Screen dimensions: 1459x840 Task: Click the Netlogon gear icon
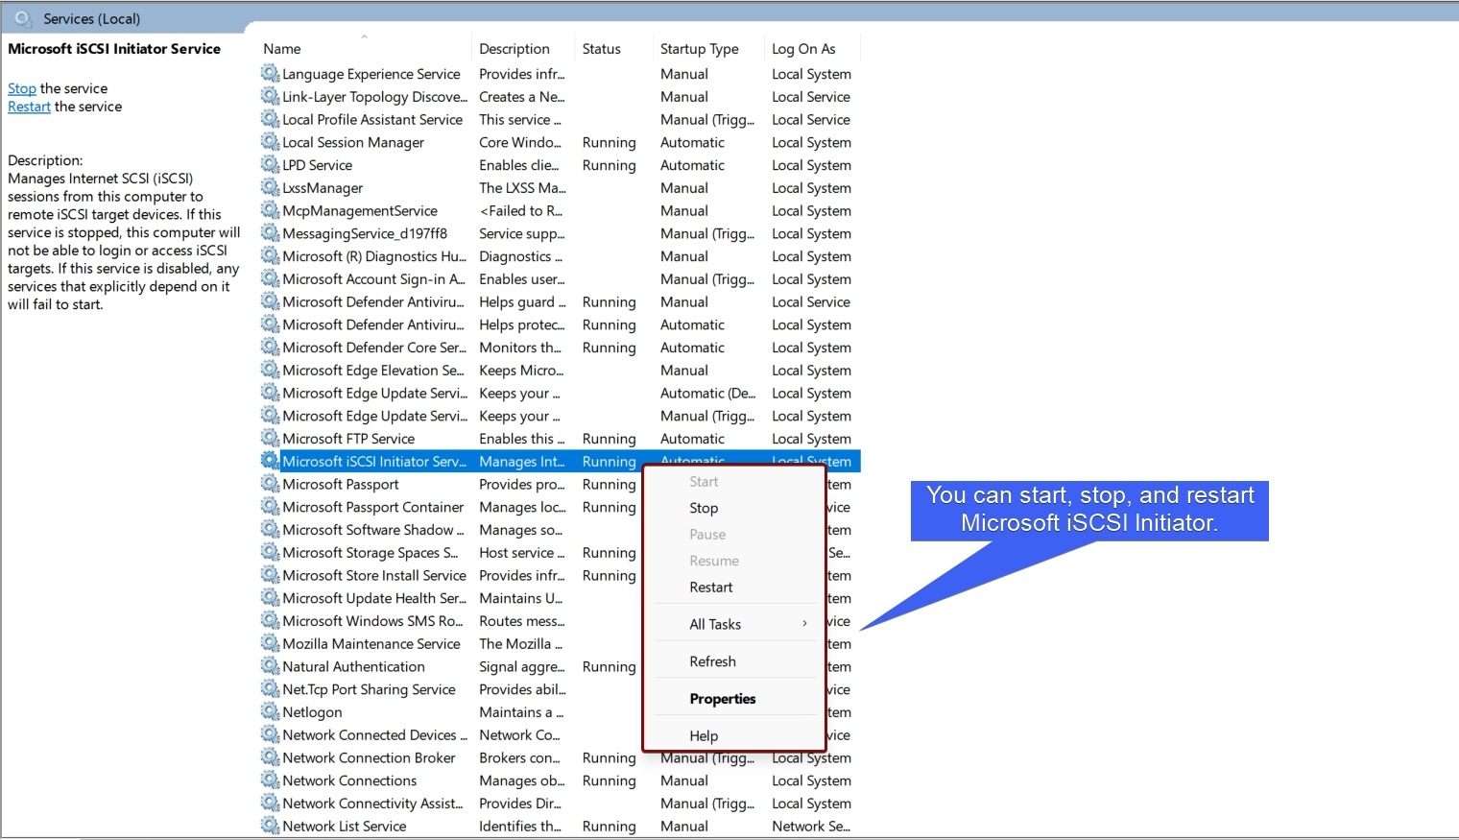270,711
